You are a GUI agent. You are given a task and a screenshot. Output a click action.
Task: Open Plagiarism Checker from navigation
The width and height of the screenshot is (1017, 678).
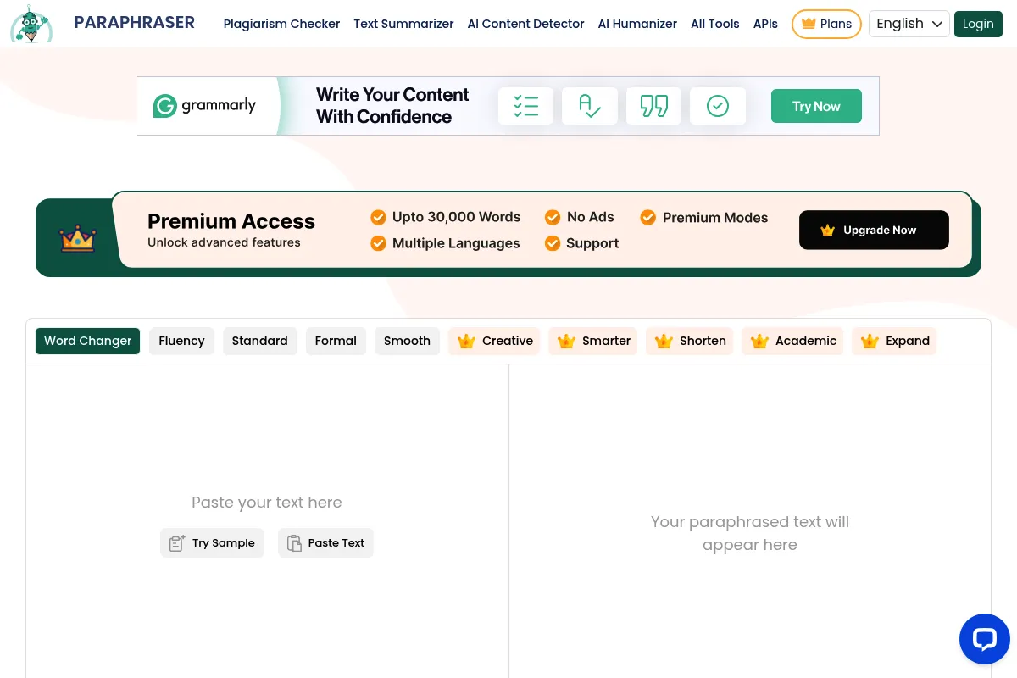tap(281, 24)
